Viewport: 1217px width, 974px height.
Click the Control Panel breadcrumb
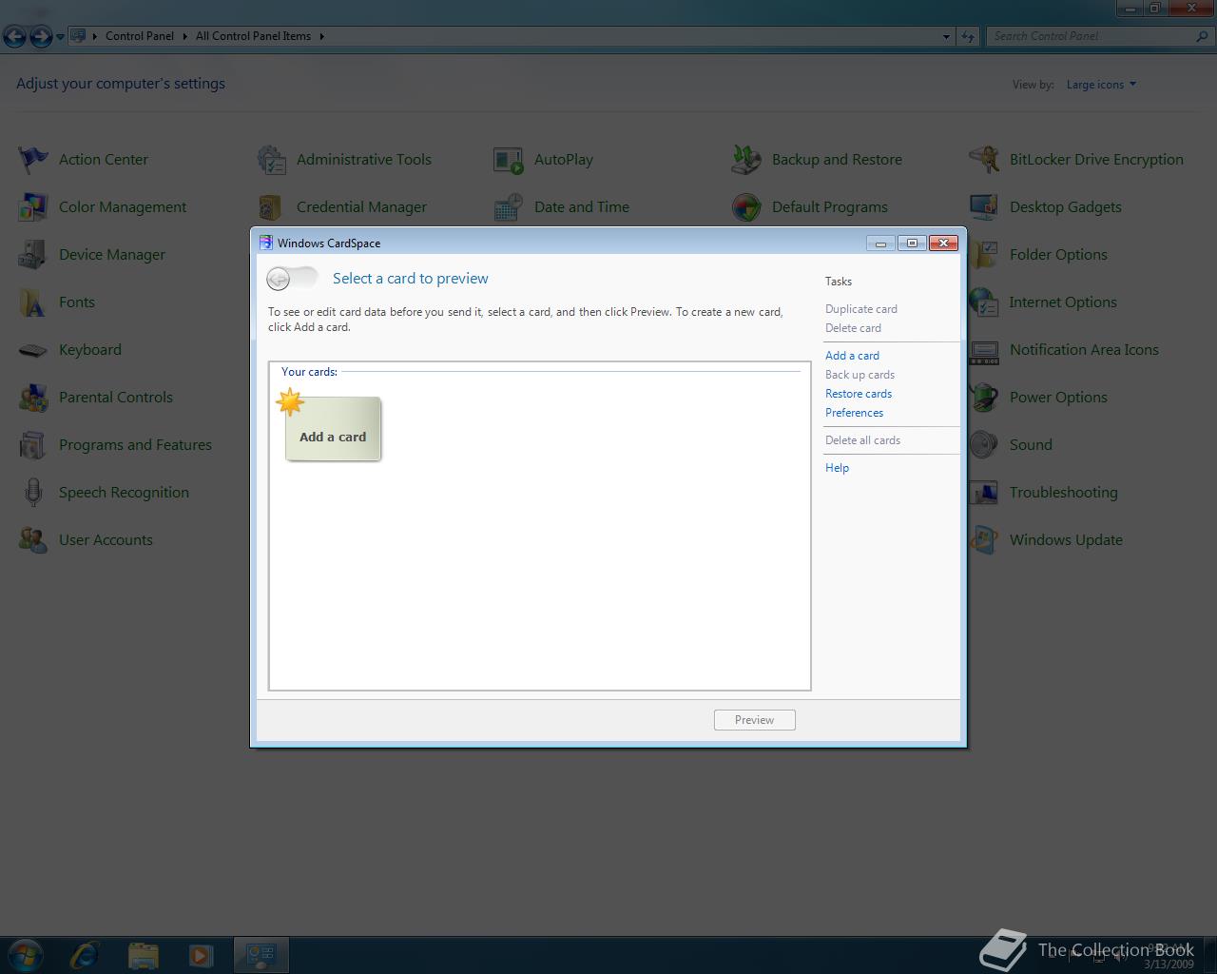point(140,36)
